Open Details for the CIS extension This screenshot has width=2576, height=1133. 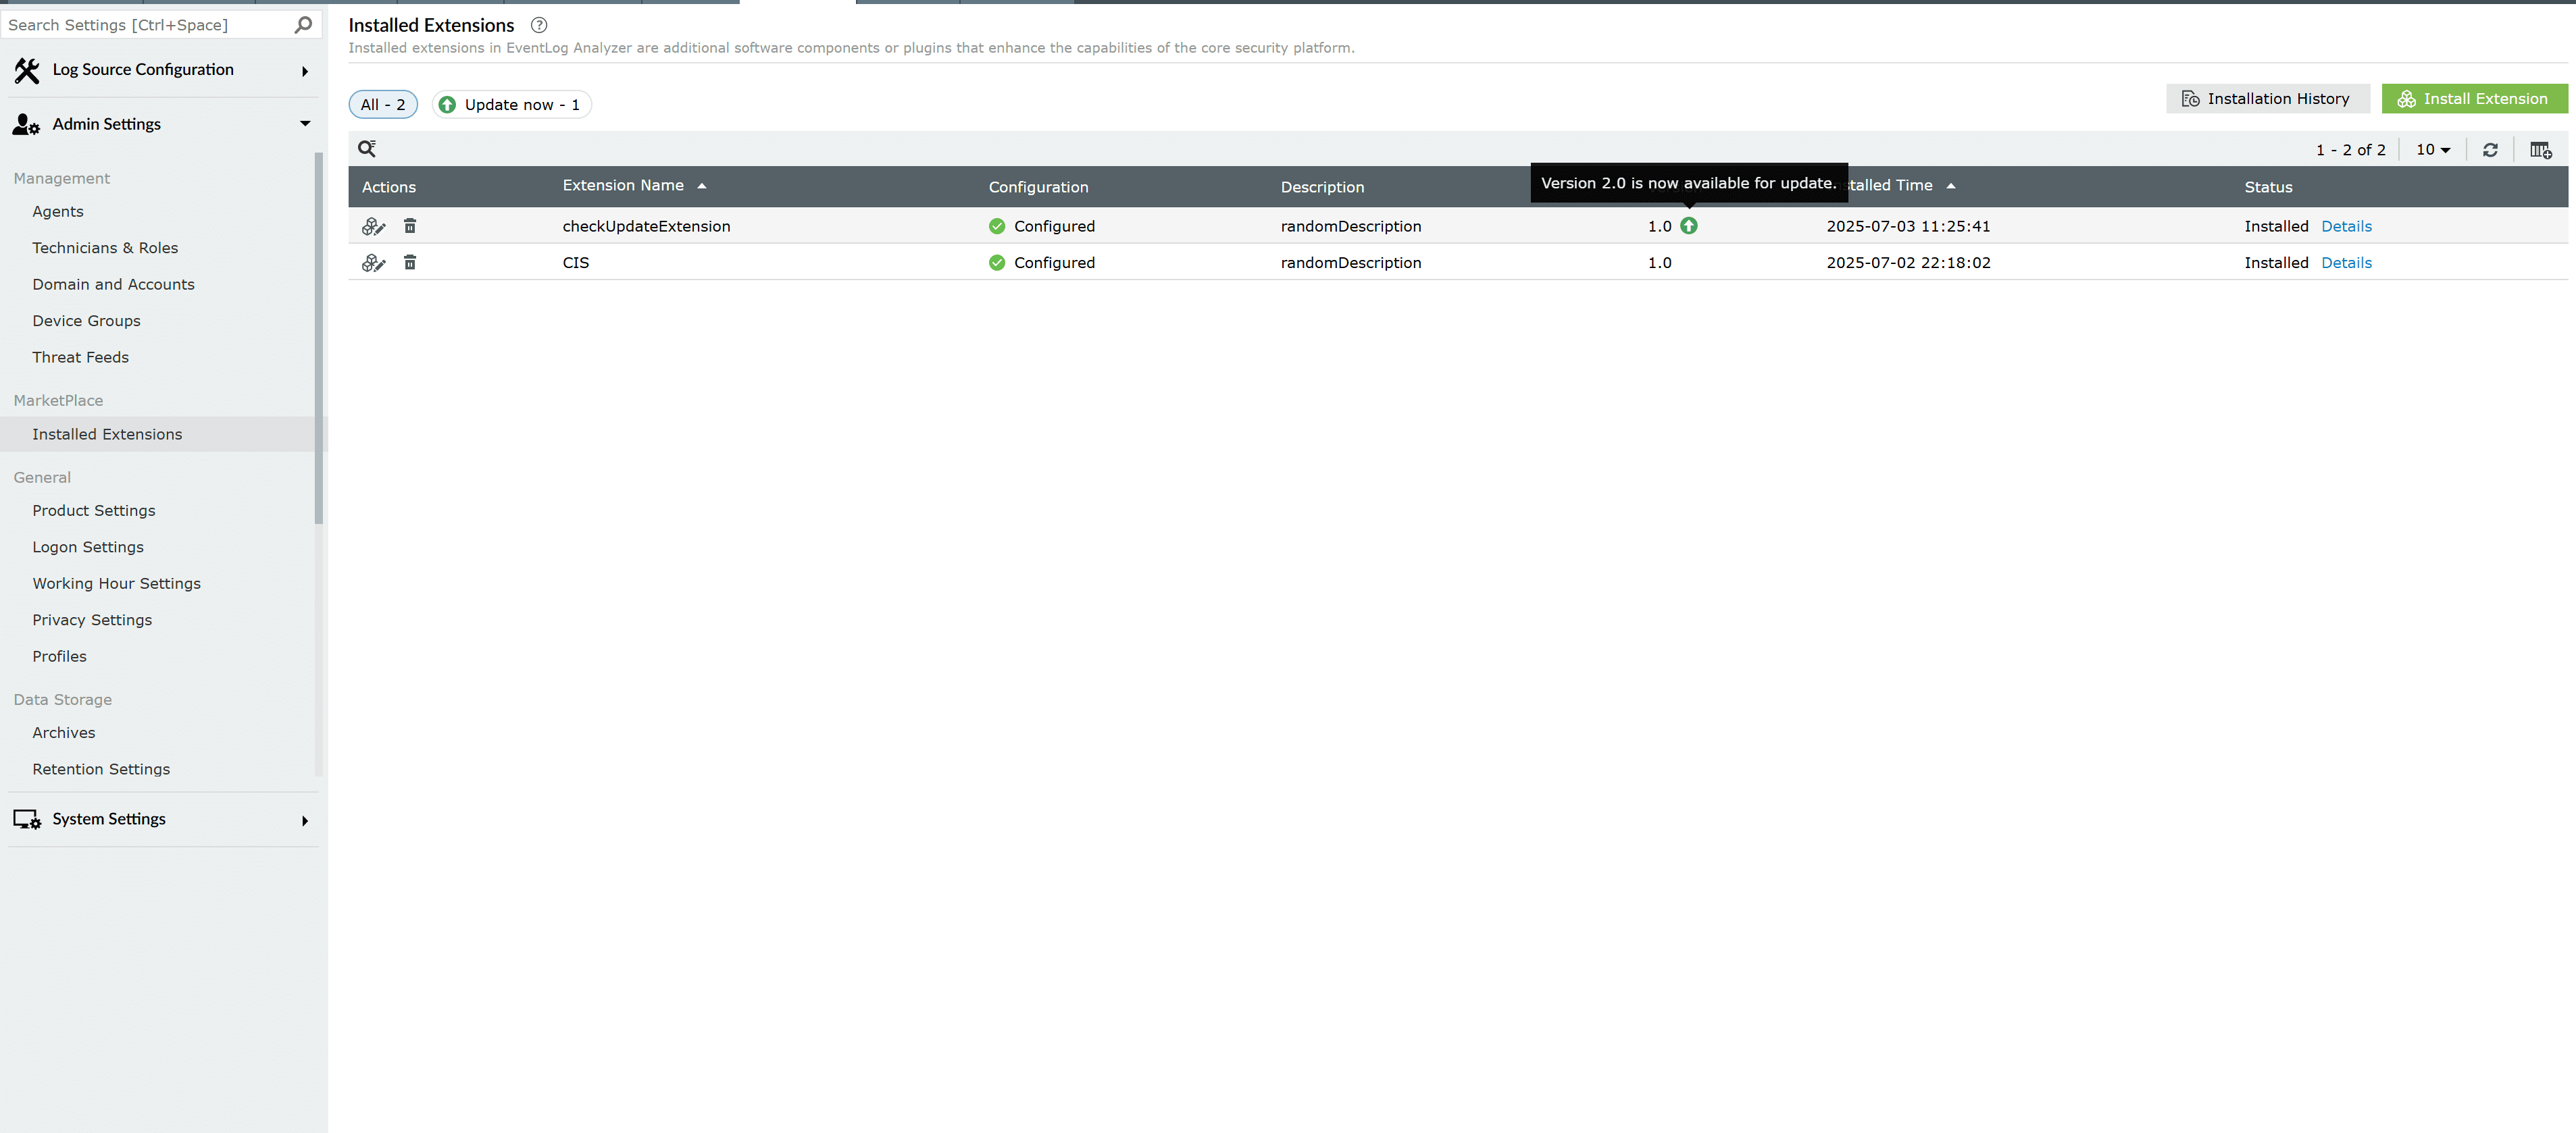[x=2348, y=263]
